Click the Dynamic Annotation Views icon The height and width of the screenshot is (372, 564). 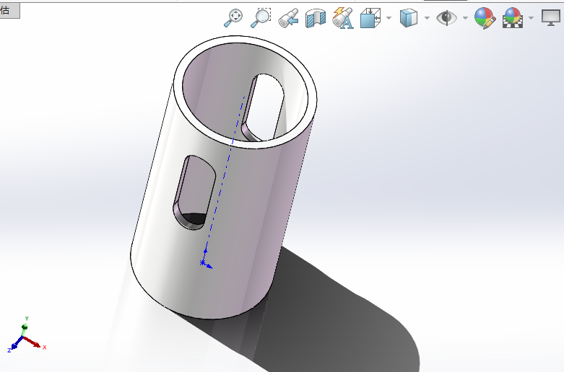click(342, 18)
